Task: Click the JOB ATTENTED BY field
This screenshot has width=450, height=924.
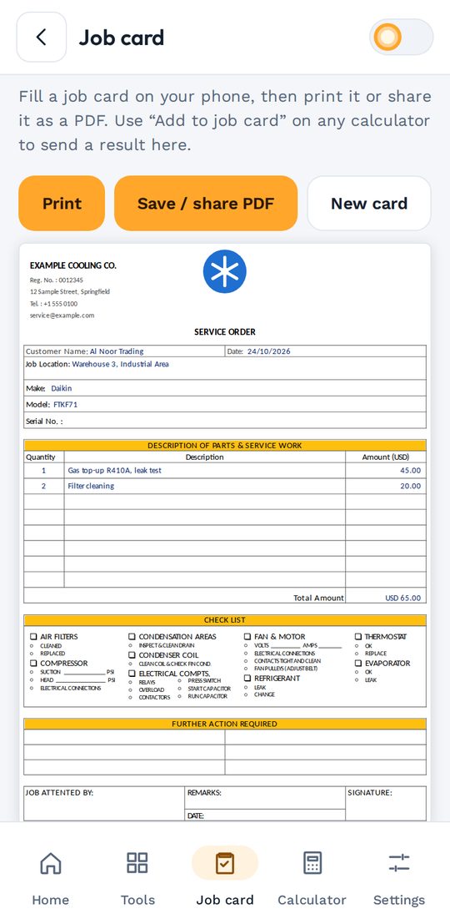Action: [x=104, y=803]
